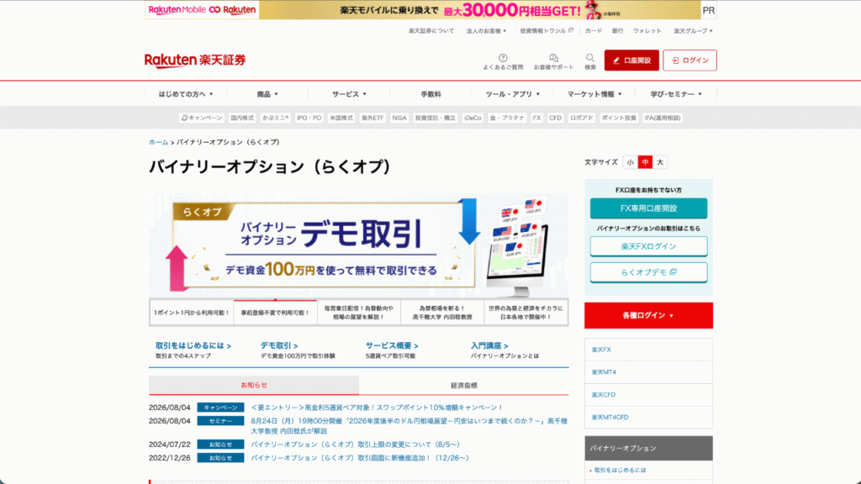Select IPO・PO quick link chip
The width and height of the screenshot is (861, 484).
tap(309, 118)
